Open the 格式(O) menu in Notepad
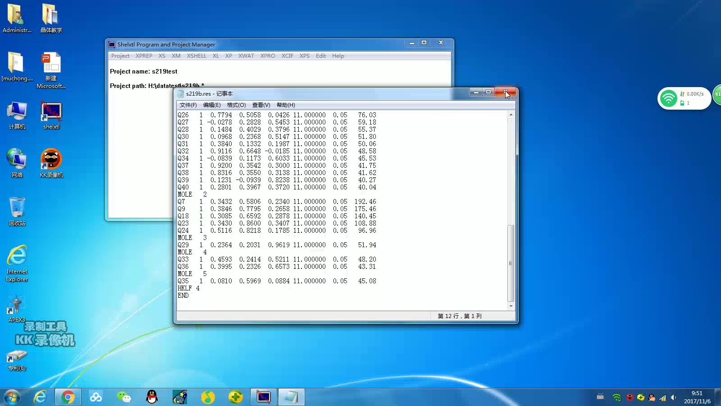This screenshot has width=721, height=406. click(x=237, y=105)
